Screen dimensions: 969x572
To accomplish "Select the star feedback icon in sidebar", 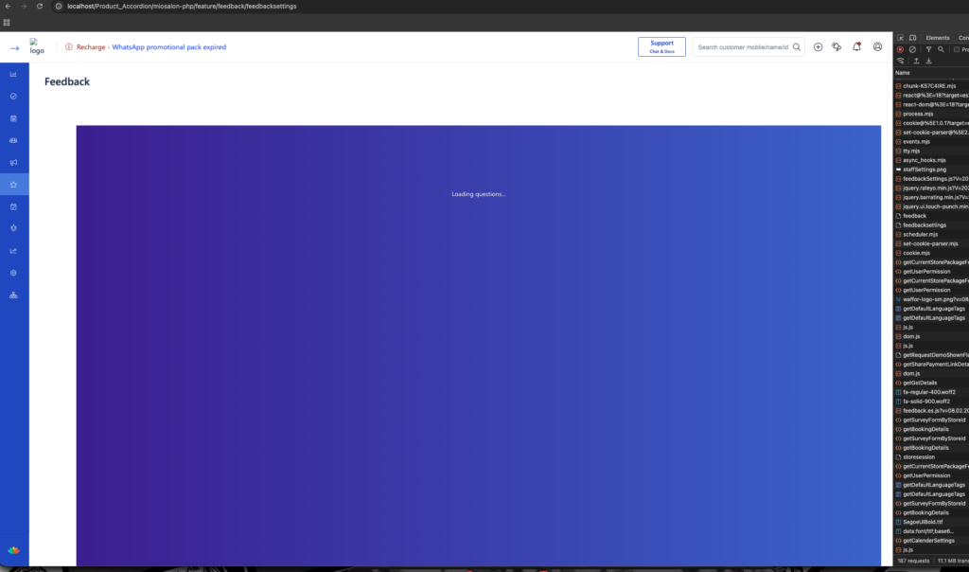I will (13, 185).
